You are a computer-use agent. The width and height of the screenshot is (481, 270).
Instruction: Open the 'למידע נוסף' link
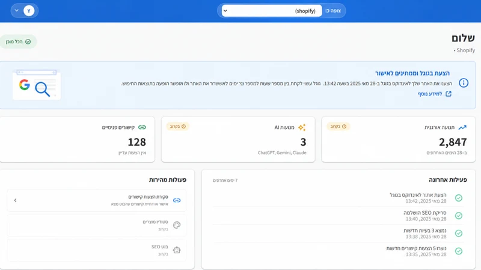[430, 94]
